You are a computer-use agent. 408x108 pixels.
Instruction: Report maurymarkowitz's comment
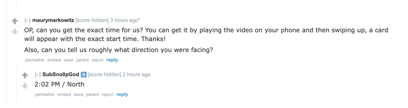point(97,60)
